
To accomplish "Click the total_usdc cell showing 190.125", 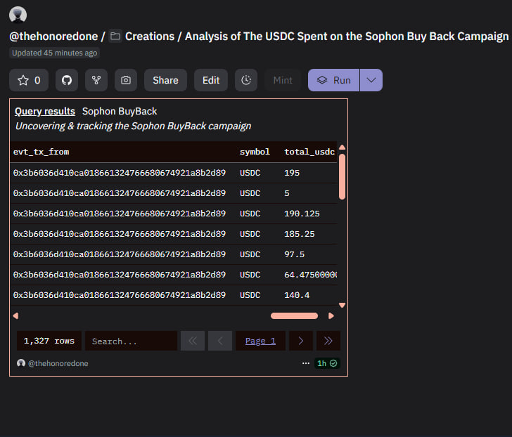I will click(302, 214).
